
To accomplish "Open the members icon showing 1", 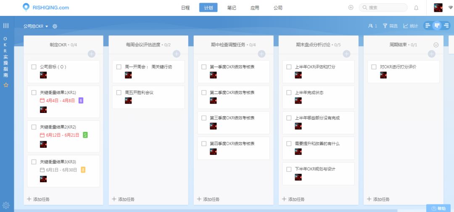I will click(x=372, y=26).
